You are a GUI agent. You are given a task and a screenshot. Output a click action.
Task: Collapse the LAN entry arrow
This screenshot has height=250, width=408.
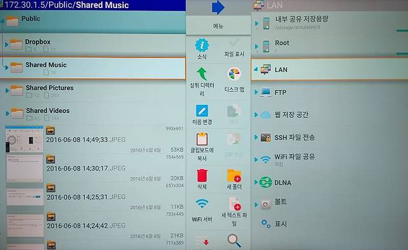click(256, 69)
